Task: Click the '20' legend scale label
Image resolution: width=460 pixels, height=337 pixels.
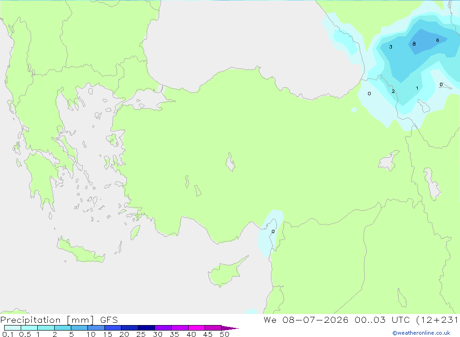Action: coord(124,334)
